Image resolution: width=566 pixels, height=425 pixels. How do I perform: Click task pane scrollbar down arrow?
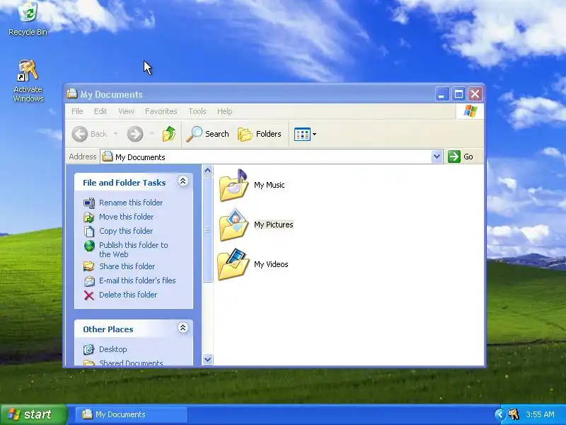(x=207, y=360)
